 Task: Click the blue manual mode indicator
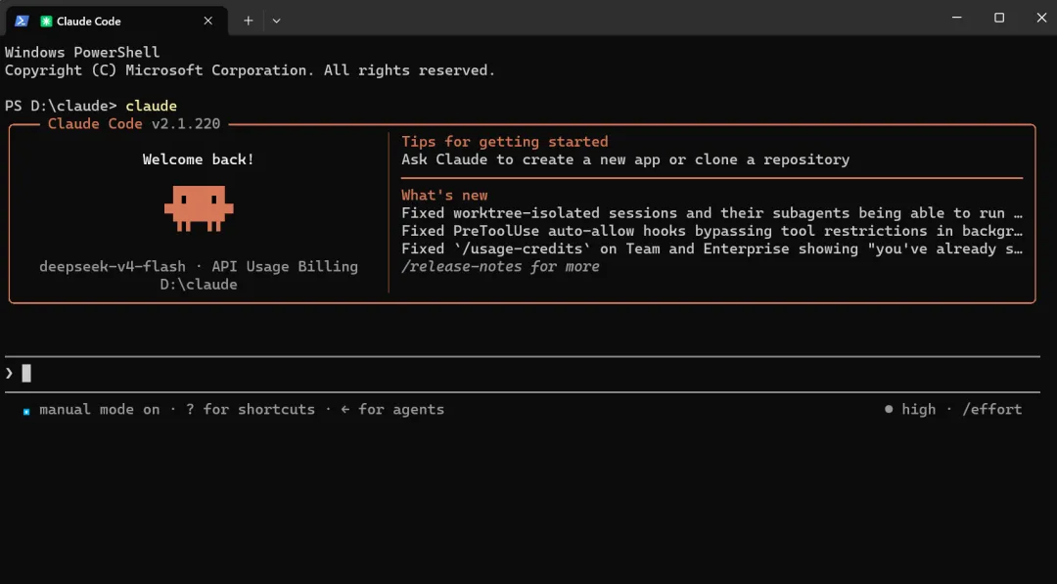coord(26,411)
